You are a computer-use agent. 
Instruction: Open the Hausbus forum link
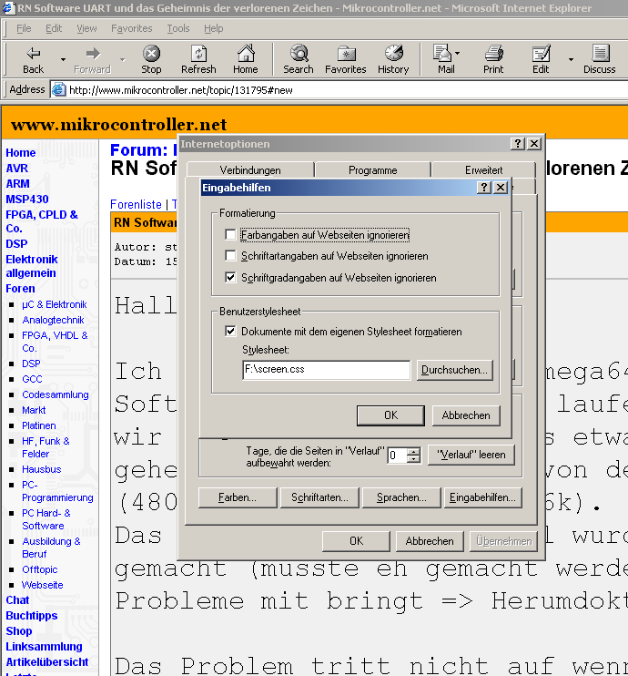point(41,469)
